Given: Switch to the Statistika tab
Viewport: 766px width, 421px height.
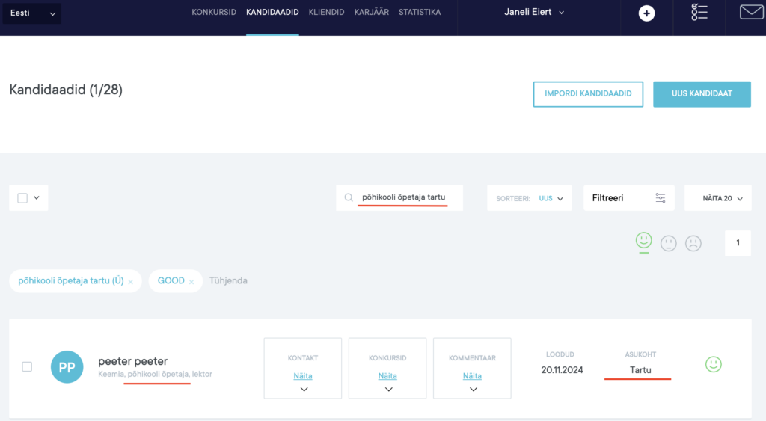Looking at the screenshot, I should click(420, 13).
